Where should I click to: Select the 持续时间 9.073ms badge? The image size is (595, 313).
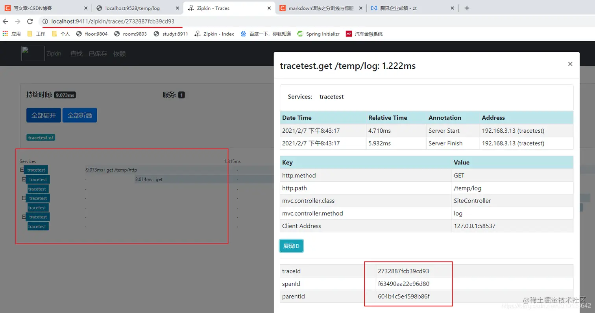click(65, 95)
